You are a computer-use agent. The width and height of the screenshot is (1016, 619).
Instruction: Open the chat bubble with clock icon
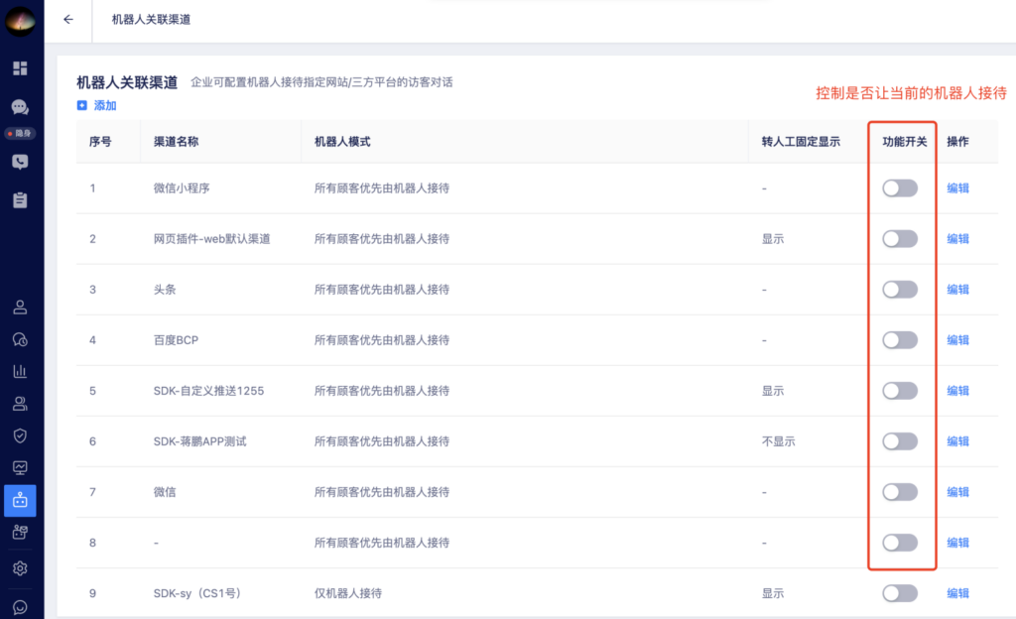coord(20,339)
